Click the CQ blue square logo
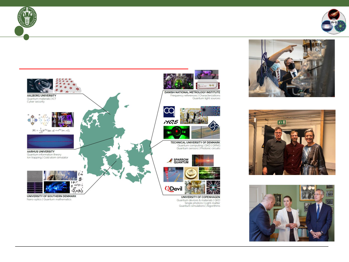 169,112
